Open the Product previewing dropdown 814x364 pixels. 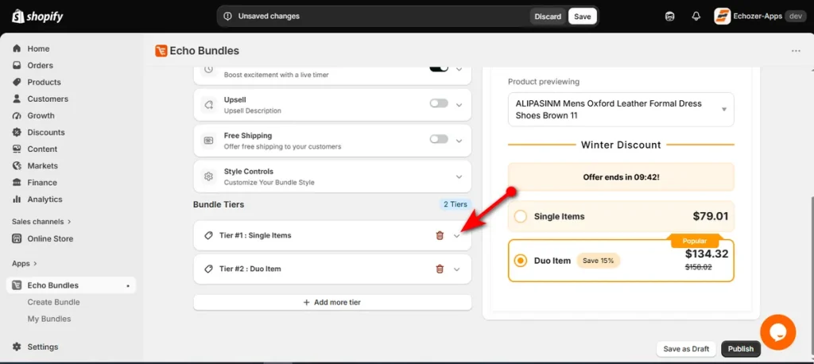(x=621, y=110)
